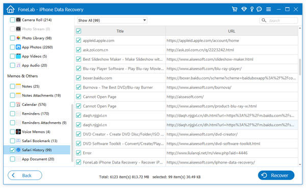Click the sidebar vertical scrollbar thumb

pos(72,132)
